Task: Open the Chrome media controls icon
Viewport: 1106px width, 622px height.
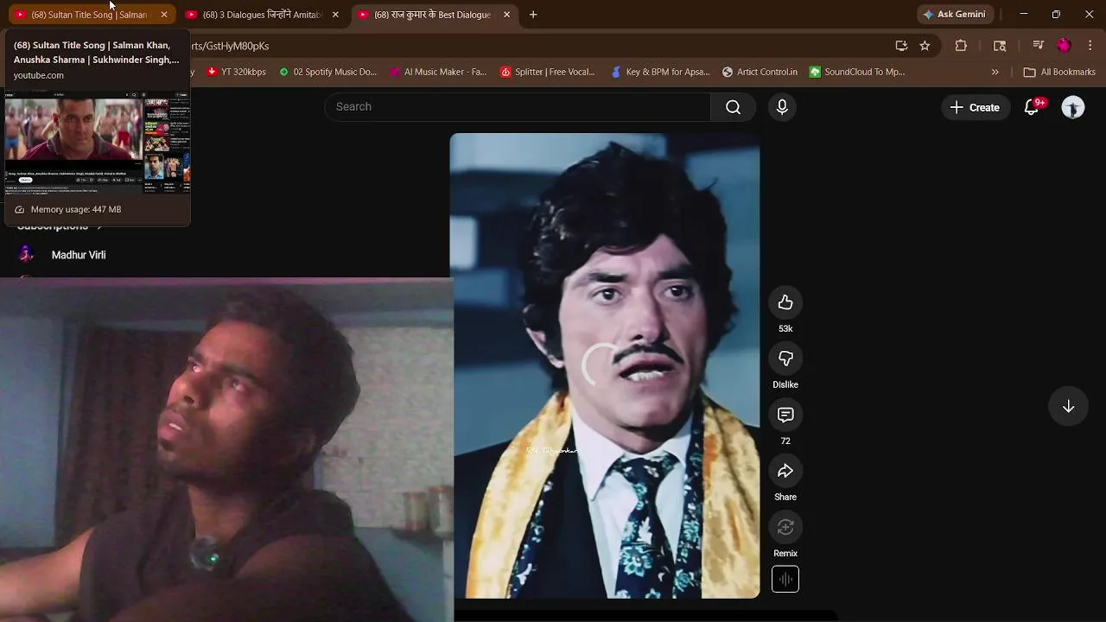Action: (1039, 46)
